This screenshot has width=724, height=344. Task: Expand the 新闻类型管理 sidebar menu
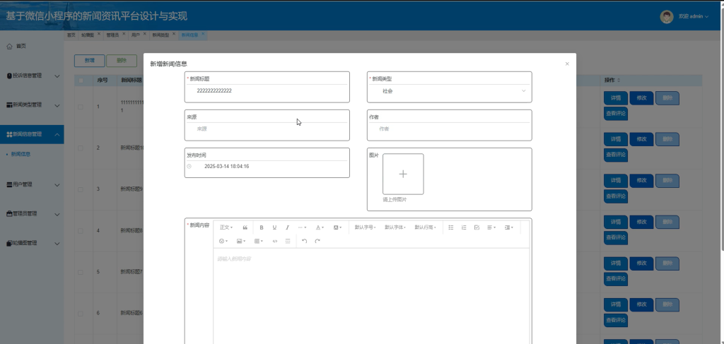tap(32, 105)
